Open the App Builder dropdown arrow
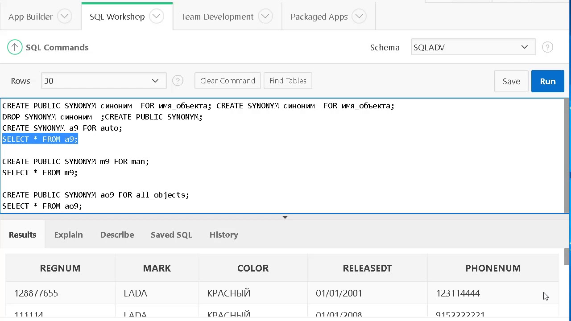This screenshot has height=321, width=571. point(65,16)
